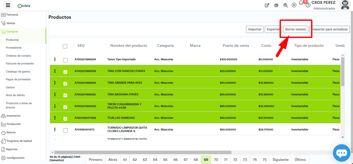Select Ordenes de compra in sidebar
The image size is (353, 164).
(x=18, y=56)
